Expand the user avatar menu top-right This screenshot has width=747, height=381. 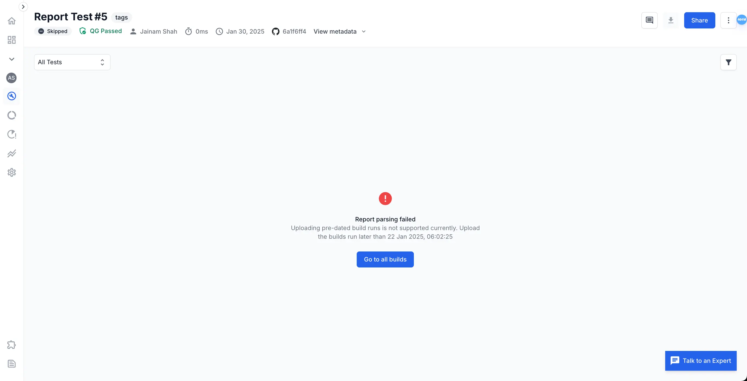tap(742, 20)
